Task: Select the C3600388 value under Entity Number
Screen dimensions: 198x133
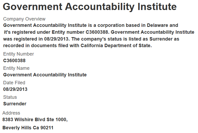Action: point(14,61)
